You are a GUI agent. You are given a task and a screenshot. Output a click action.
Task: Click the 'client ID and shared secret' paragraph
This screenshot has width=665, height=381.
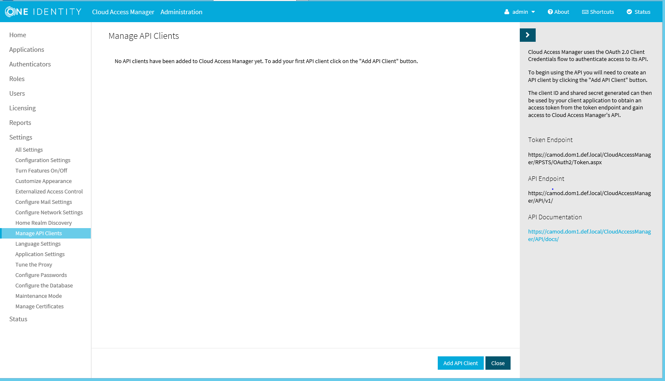590,104
